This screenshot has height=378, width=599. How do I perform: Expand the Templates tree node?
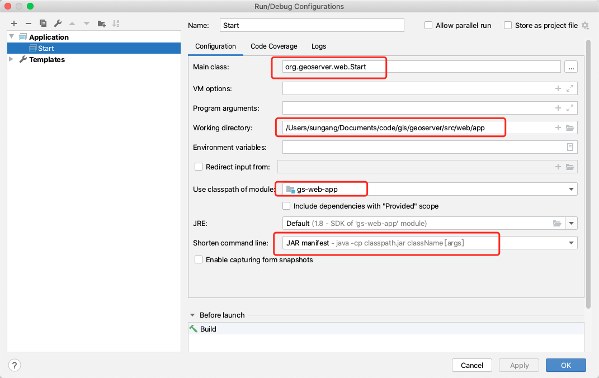point(11,59)
